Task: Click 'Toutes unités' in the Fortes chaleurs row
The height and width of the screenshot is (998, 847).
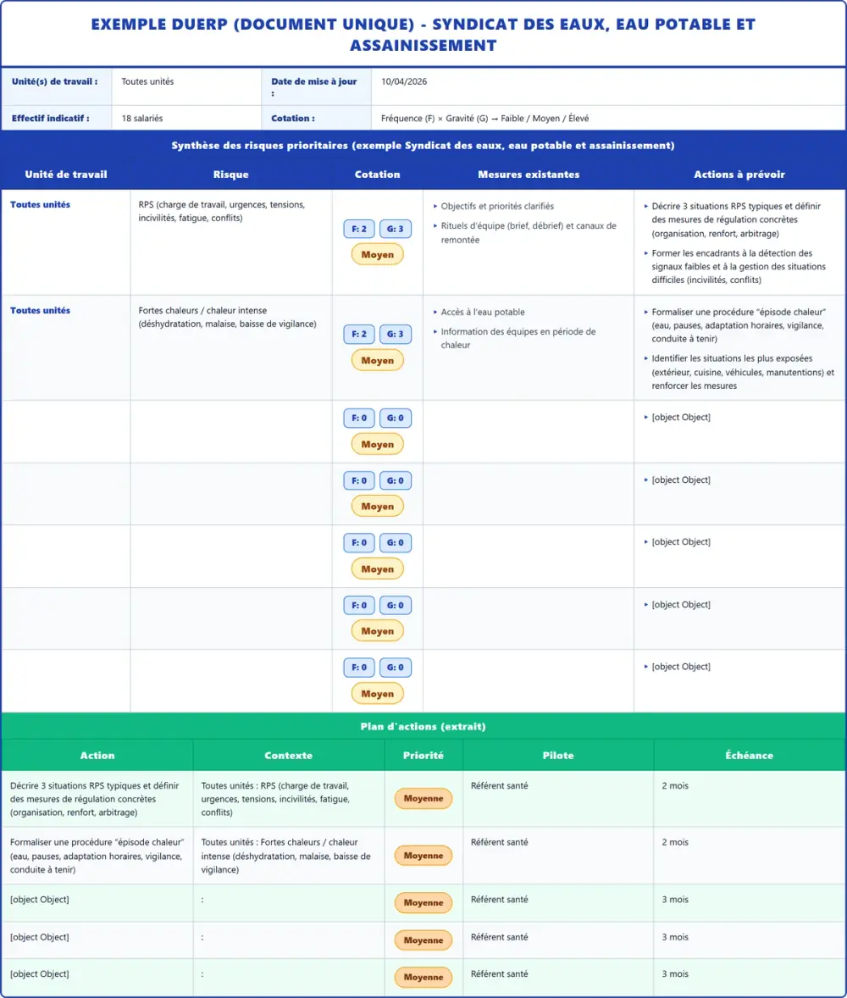Action: click(x=40, y=311)
